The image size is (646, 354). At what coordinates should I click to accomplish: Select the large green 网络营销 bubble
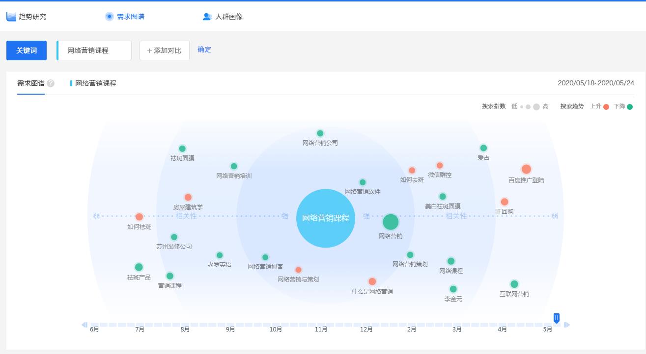pyautogui.click(x=391, y=222)
